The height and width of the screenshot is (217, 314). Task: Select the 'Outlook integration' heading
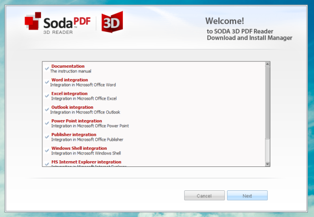click(x=72, y=107)
